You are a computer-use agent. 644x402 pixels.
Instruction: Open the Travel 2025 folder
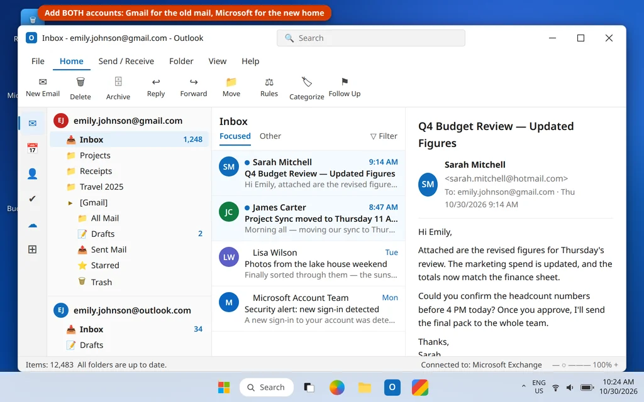[130, 187]
